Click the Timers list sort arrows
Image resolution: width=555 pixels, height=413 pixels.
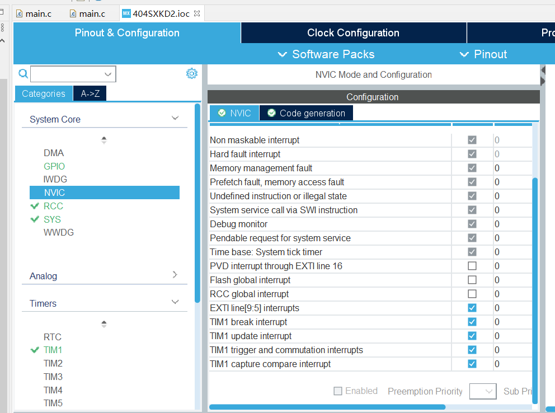(104, 324)
